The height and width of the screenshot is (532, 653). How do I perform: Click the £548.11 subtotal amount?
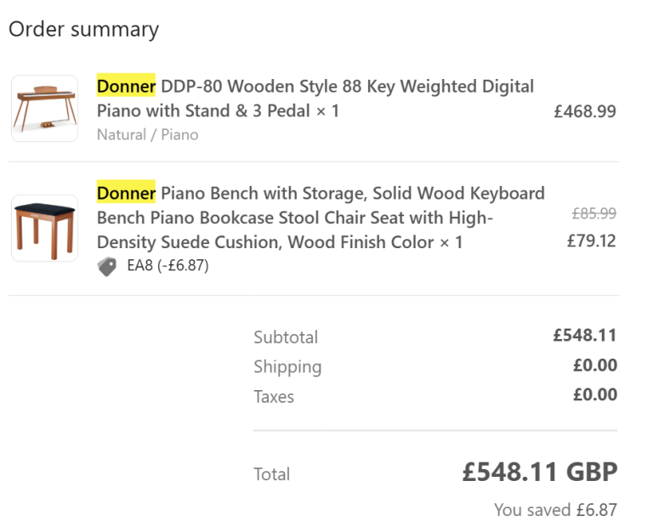(584, 336)
